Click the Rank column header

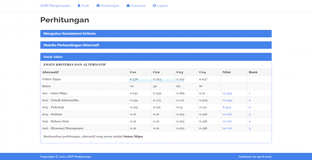tap(253, 72)
